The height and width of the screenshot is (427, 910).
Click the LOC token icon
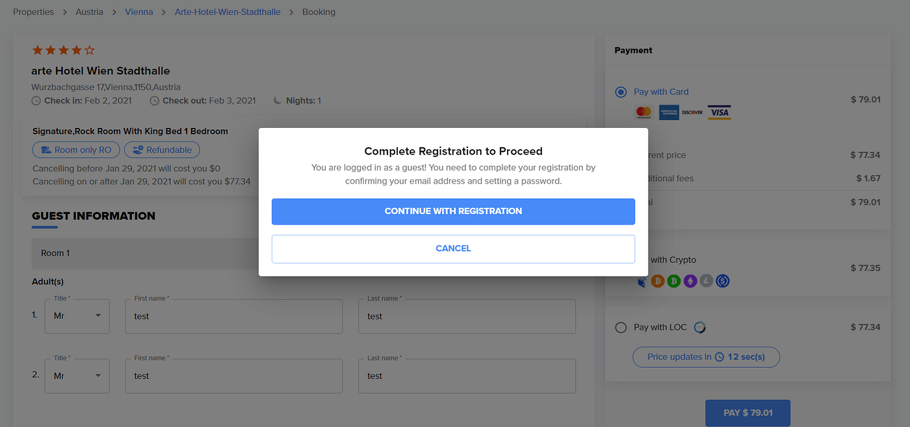(x=699, y=328)
